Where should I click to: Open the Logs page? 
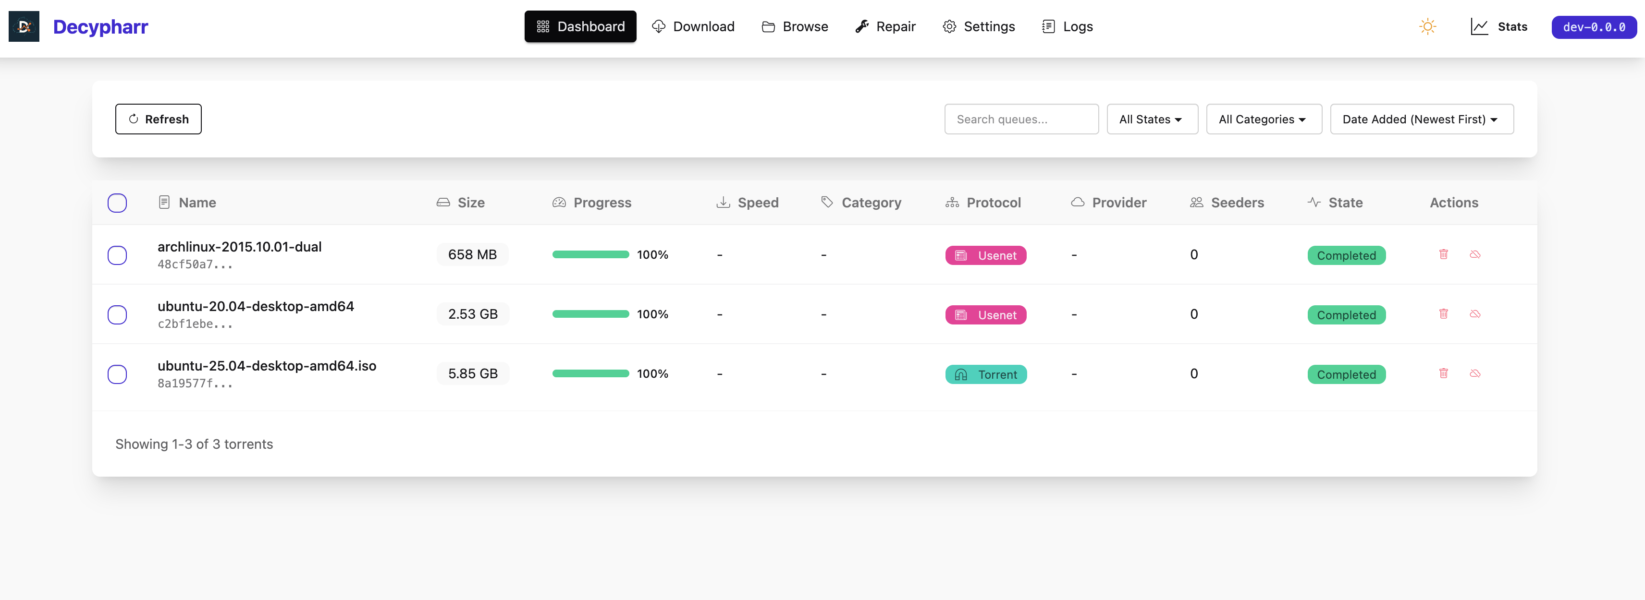coord(1067,26)
